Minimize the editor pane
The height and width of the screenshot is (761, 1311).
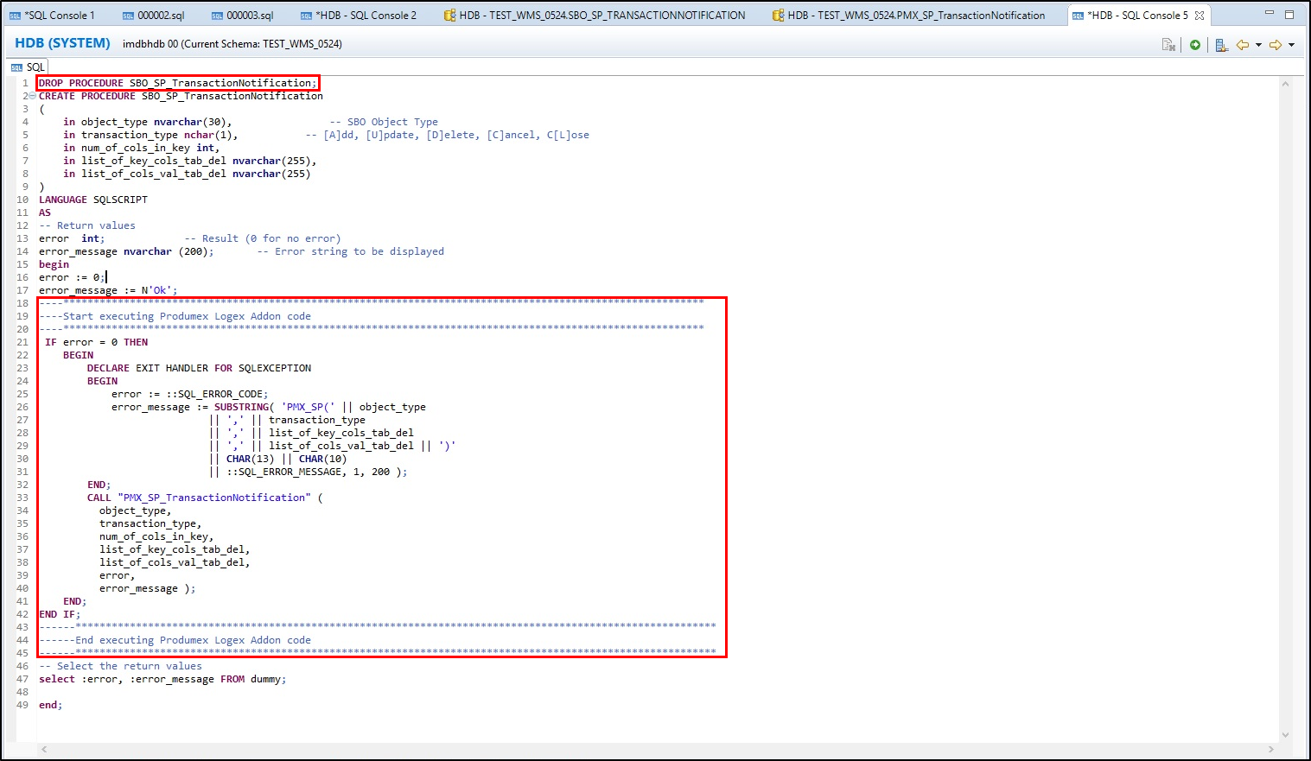click(x=1269, y=15)
